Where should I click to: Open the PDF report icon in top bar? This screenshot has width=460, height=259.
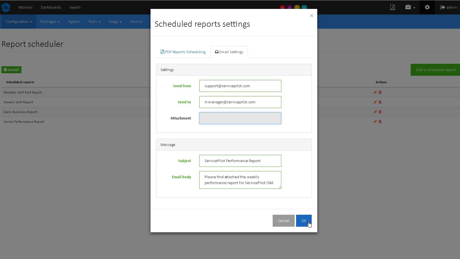point(393,7)
